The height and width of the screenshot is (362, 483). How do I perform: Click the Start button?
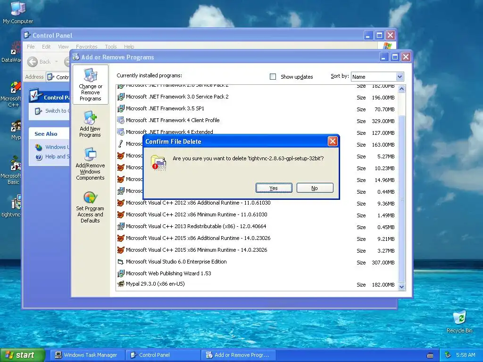coord(22,355)
